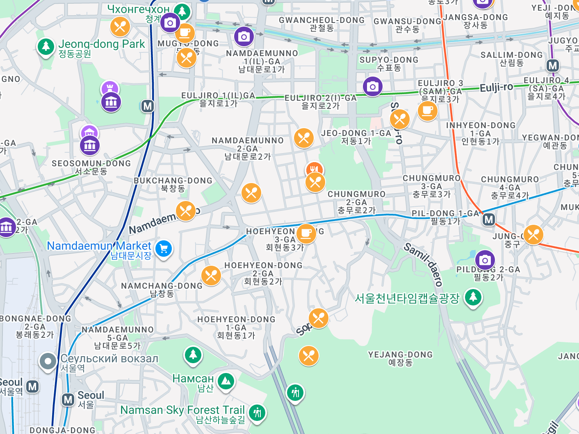Select the Jeong-dong Park tree marker
Image resolution: width=579 pixels, height=434 pixels.
coord(46,47)
